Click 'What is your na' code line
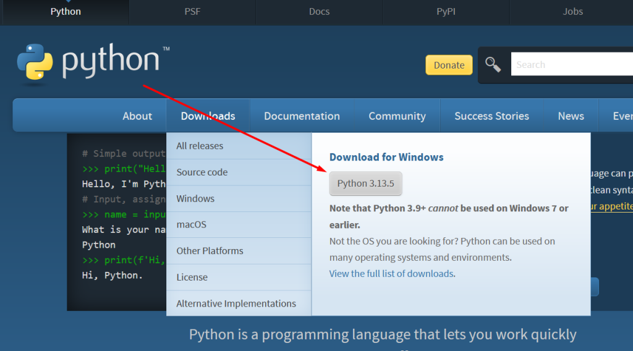 124,229
